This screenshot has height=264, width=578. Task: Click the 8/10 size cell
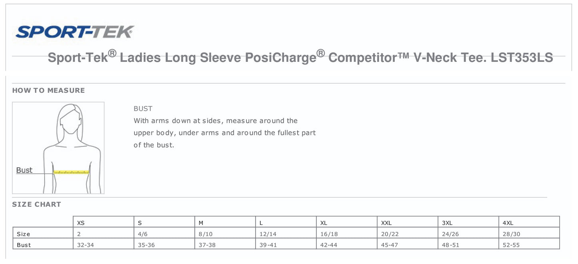205,234
